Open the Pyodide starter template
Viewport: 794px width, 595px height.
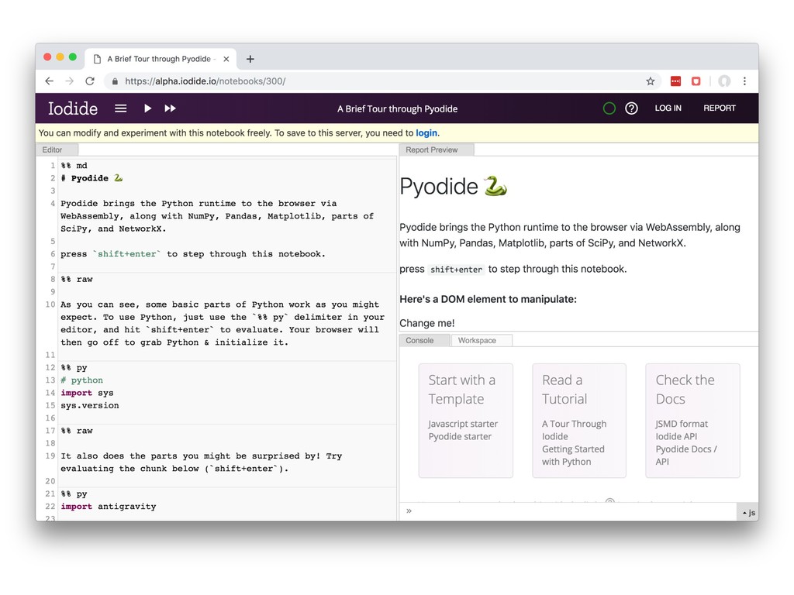(x=460, y=437)
